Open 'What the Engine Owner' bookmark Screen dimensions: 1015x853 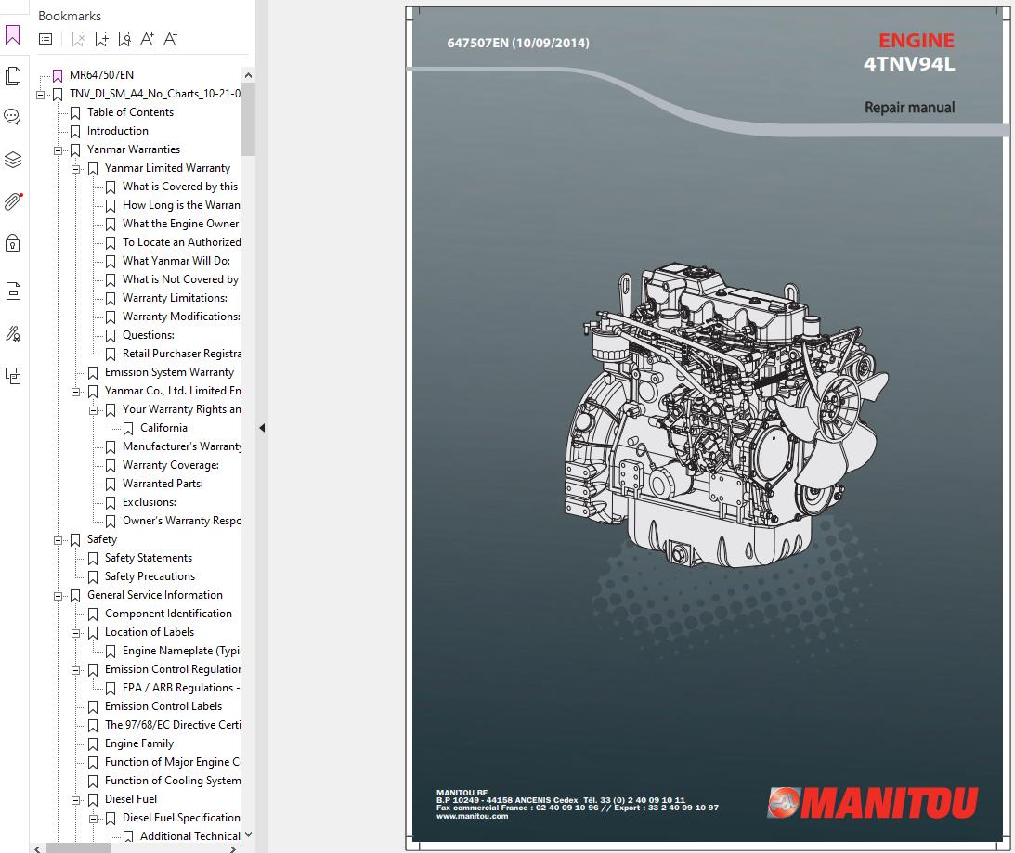coord(180,224)
